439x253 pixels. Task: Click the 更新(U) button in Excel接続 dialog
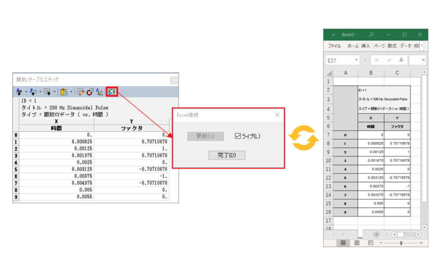coord(206,136)
